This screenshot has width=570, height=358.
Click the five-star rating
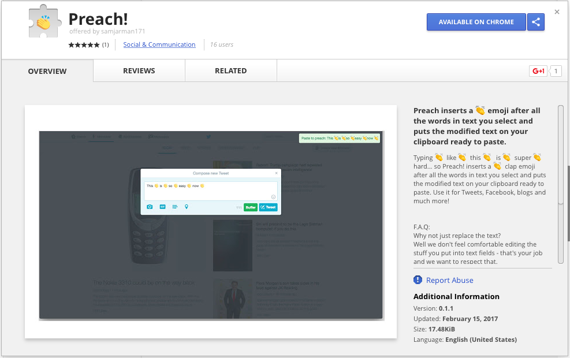coord(84,44)
